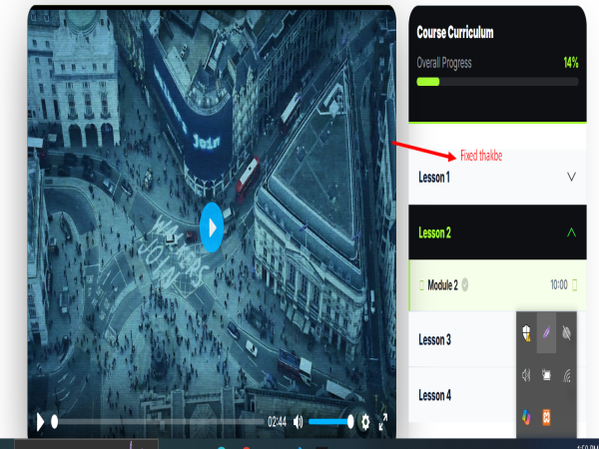Click the checkmark badge next to Module 2
This screenshot has height=449, width=599.
[465, 284]
